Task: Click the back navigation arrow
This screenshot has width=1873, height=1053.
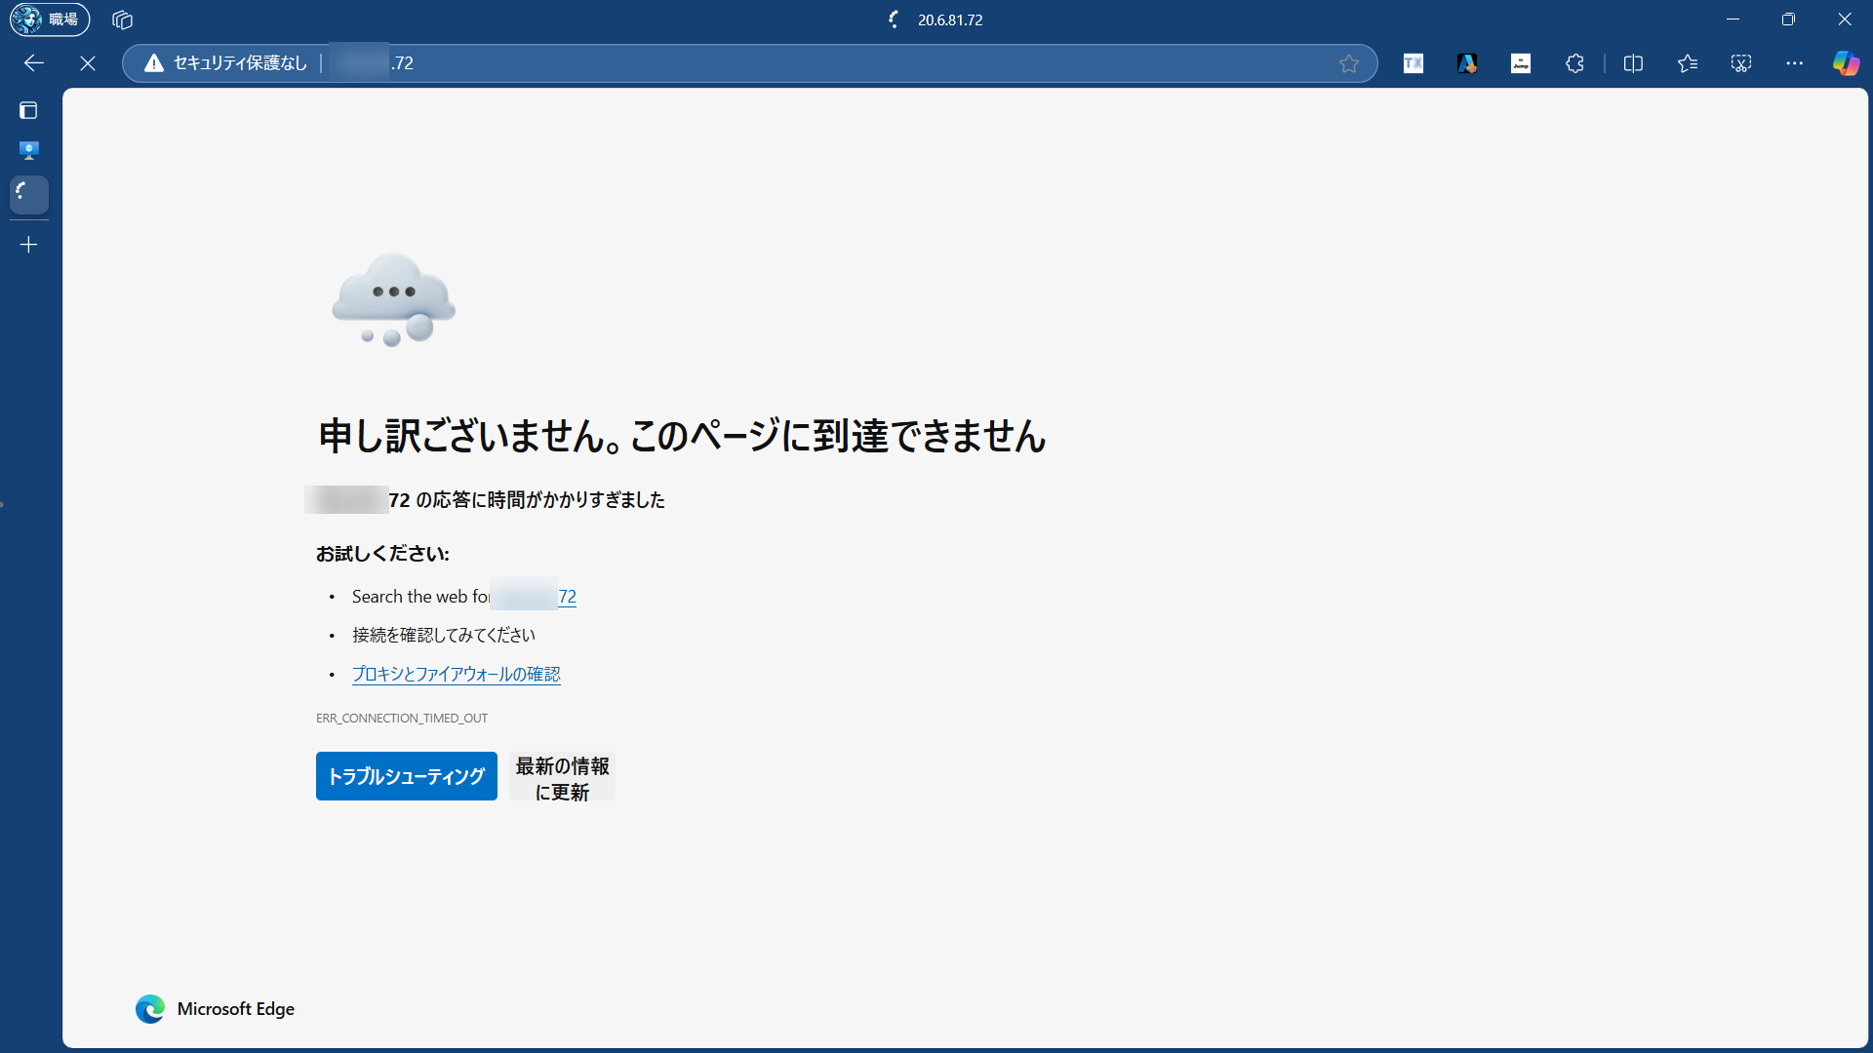Action: click(x=34, y=63)
